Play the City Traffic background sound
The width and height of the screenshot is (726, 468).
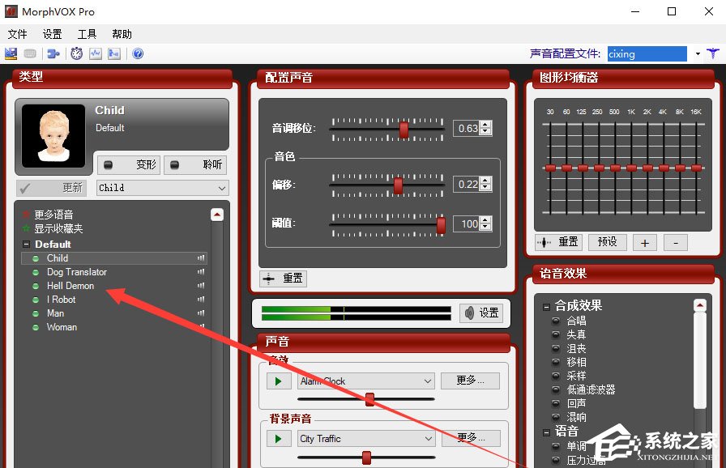coord(279,438)
